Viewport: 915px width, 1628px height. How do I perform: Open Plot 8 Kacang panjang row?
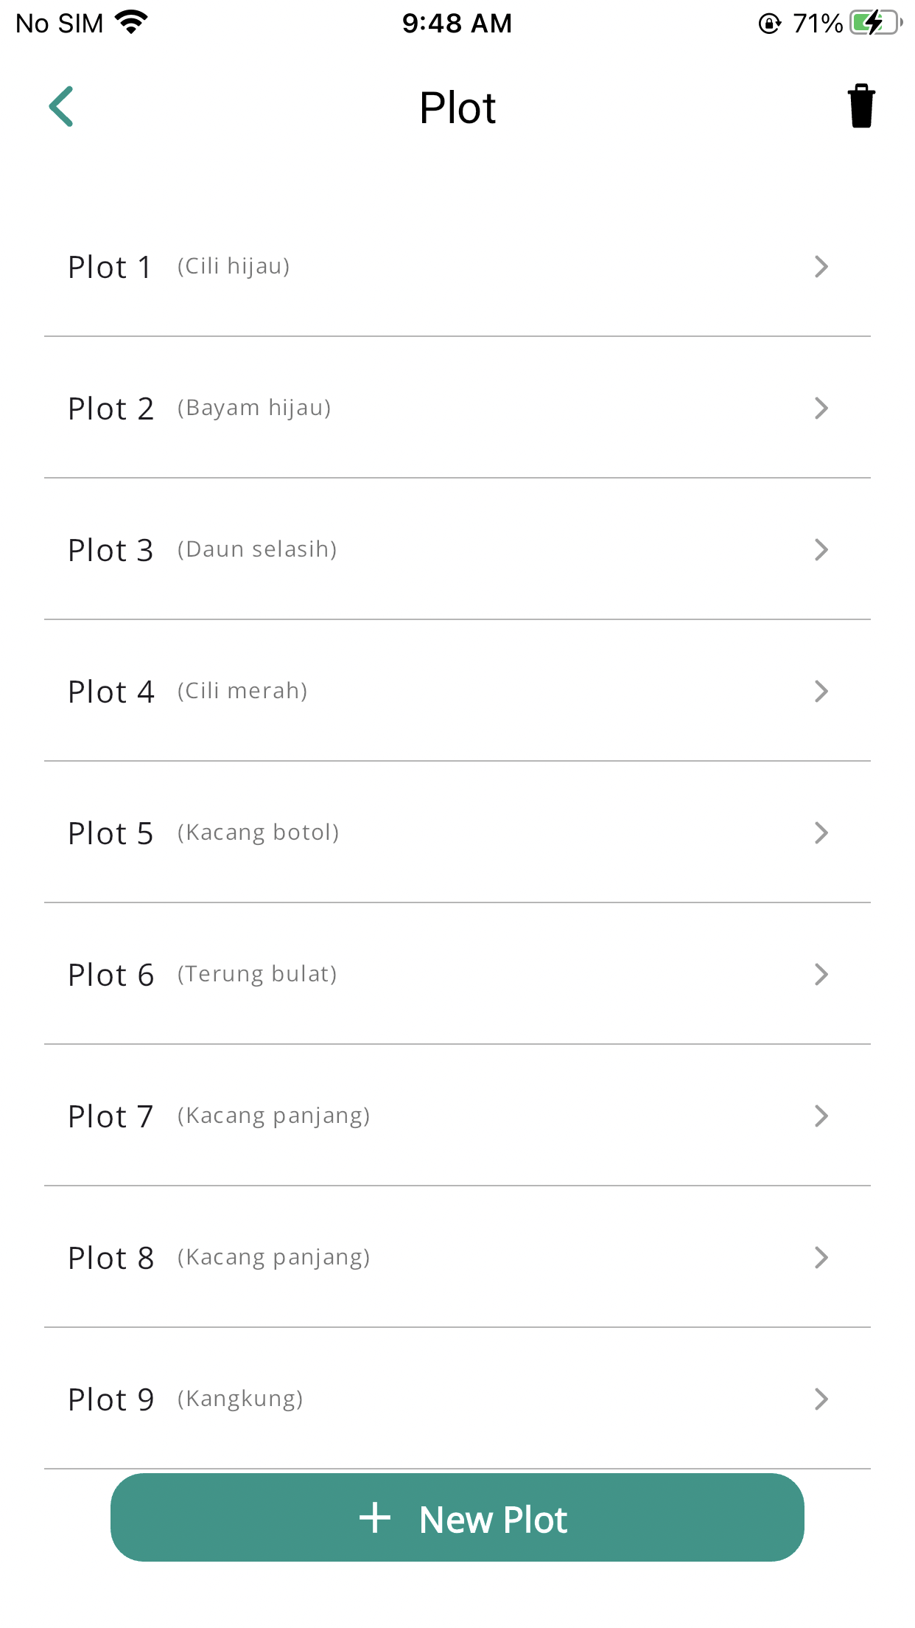point(458,1257)
